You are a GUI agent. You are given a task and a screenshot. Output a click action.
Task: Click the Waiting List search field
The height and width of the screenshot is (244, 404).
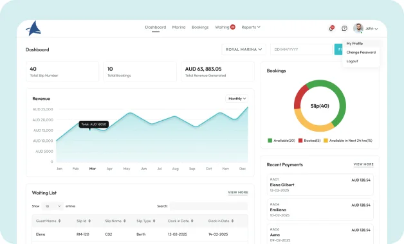[208, 206]
